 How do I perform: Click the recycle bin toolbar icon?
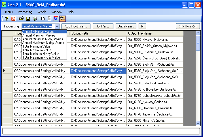pos(35,19)
